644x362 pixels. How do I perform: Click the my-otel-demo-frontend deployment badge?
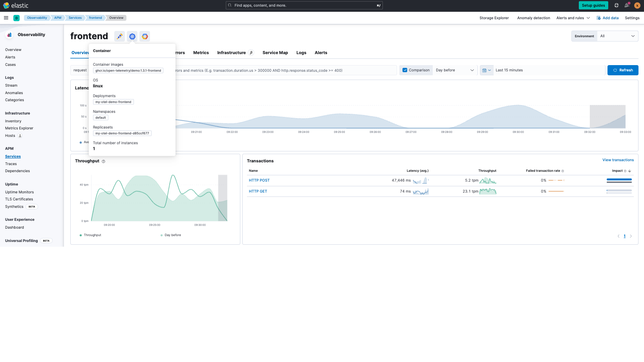click(x=113, y=102)
